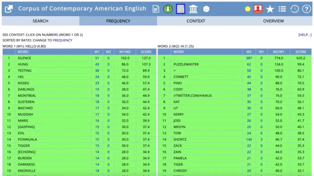Image resolution: width=314 pixels, height=176 pixels.
Task: Click the dice random icon
Action: click(x=206, y=9)
